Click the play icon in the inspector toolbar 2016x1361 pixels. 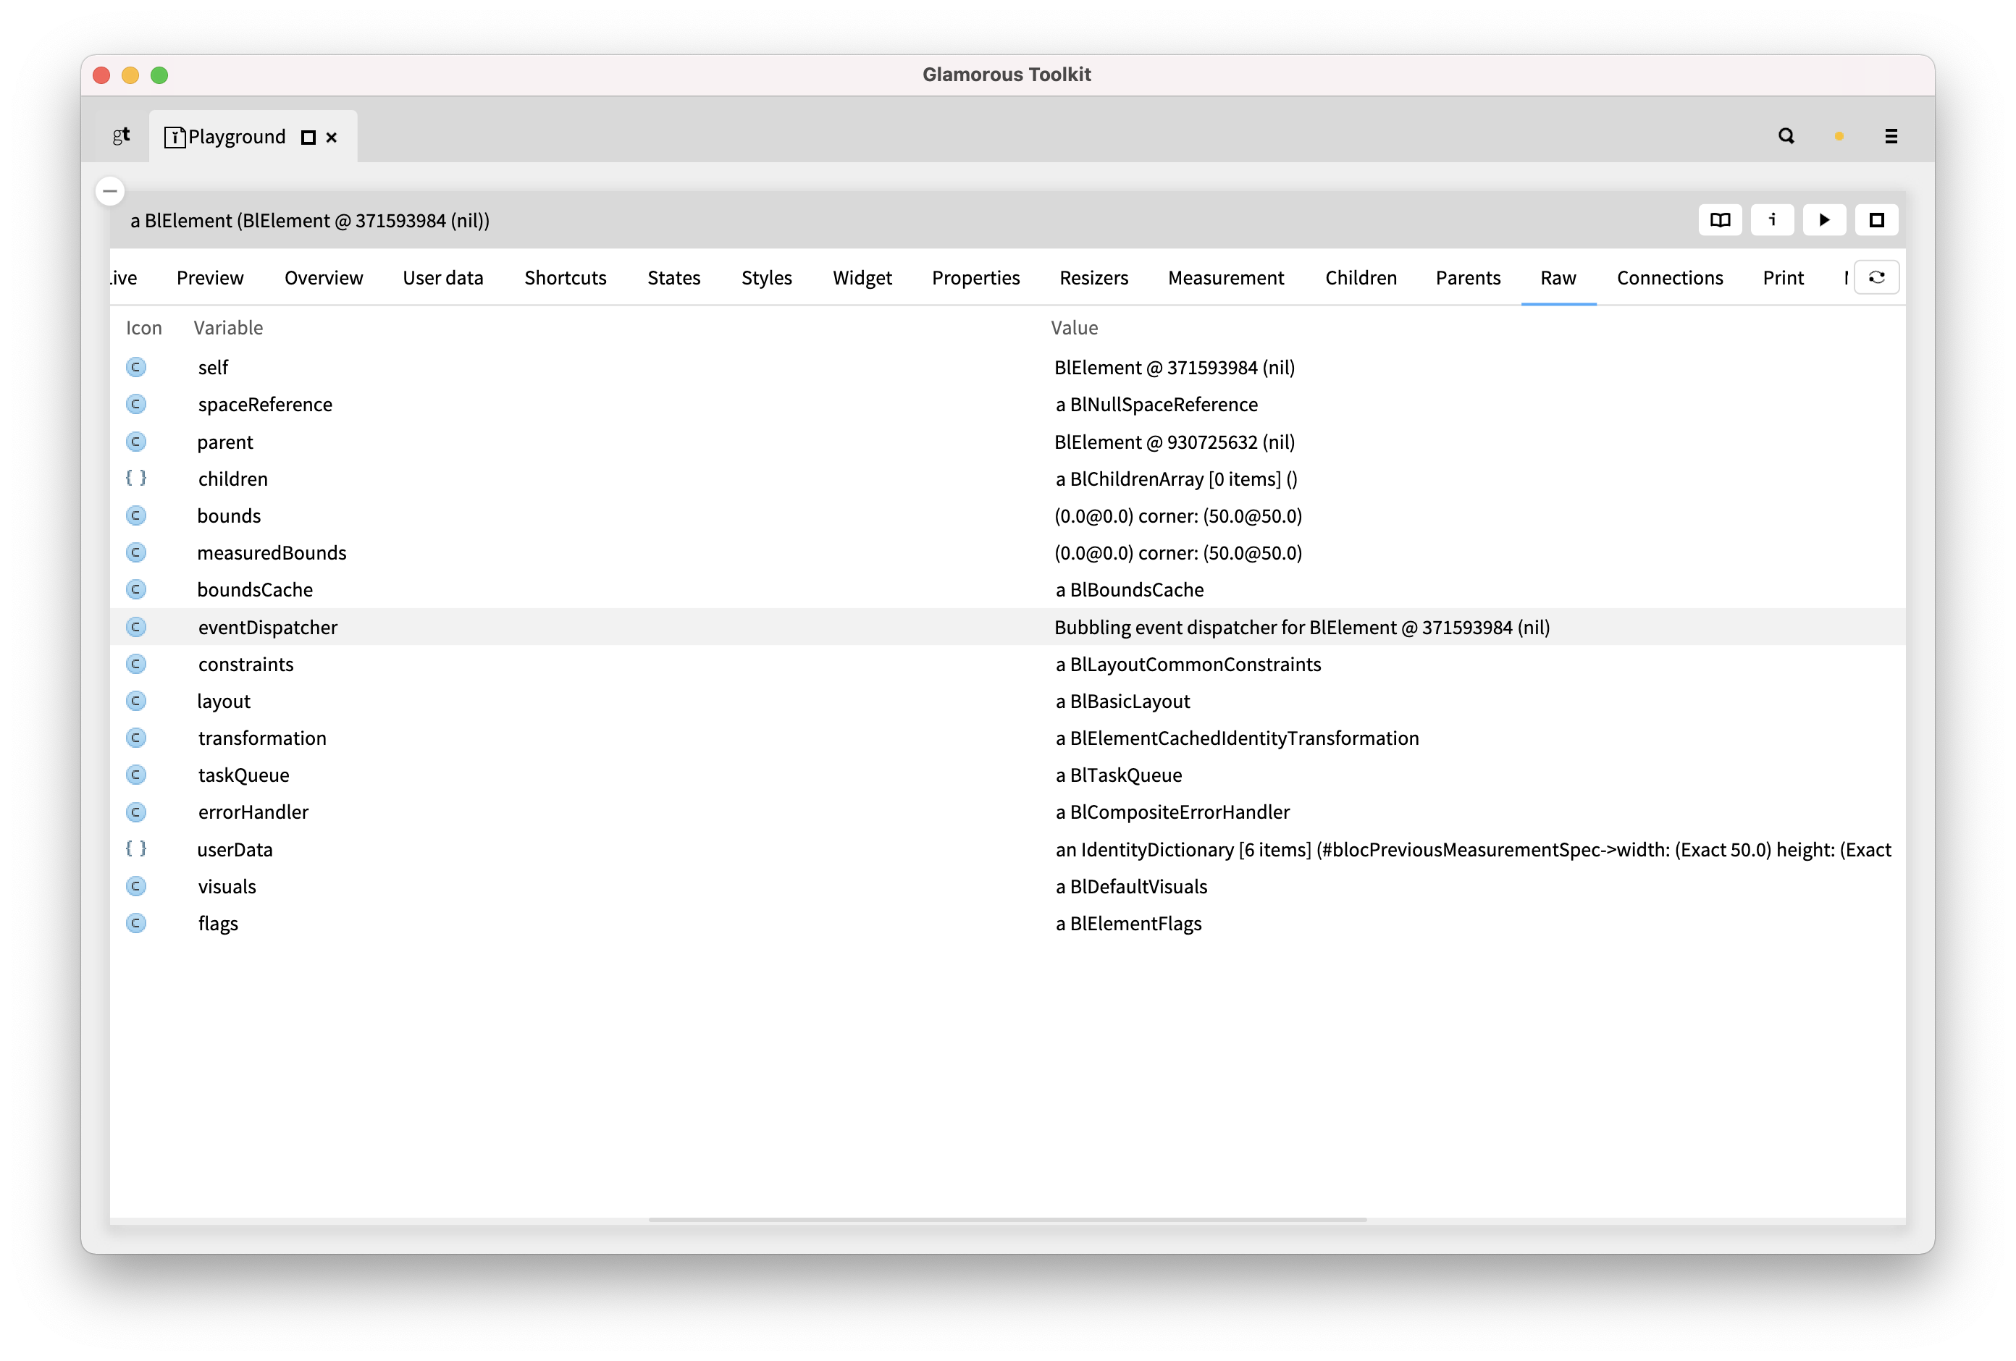tap(1824, 219)
